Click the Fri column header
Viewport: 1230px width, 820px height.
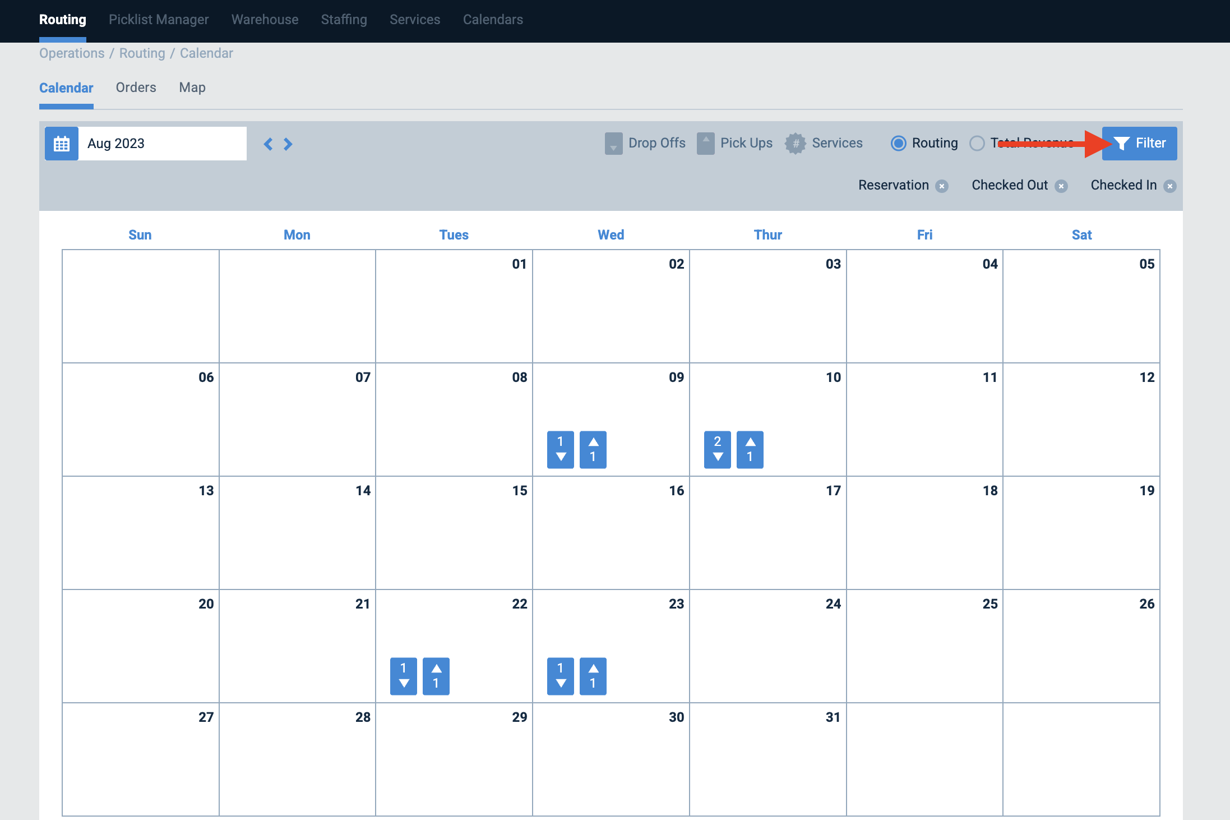tap(925, 235)
